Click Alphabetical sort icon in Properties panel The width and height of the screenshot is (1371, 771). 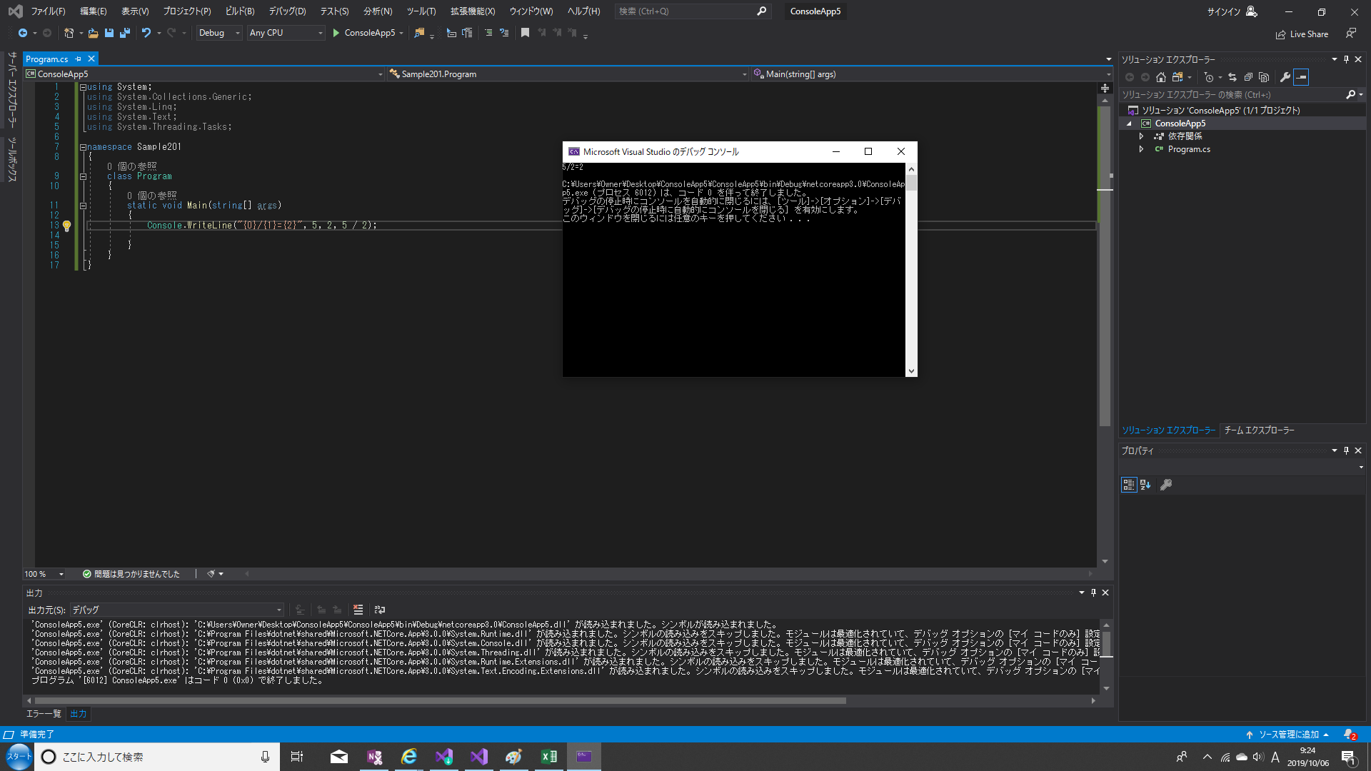tap(1145, 485)
